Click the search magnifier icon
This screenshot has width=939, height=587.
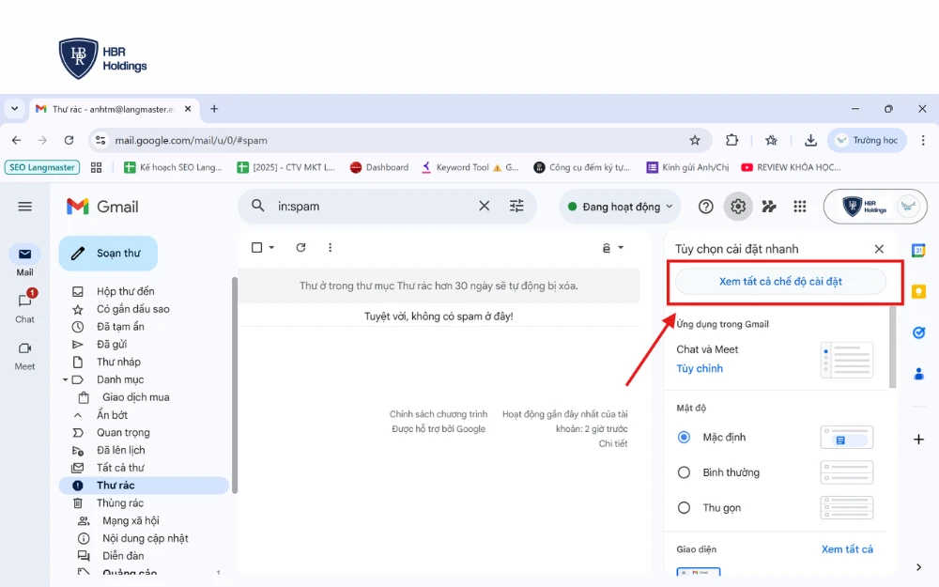pos(257,206)
